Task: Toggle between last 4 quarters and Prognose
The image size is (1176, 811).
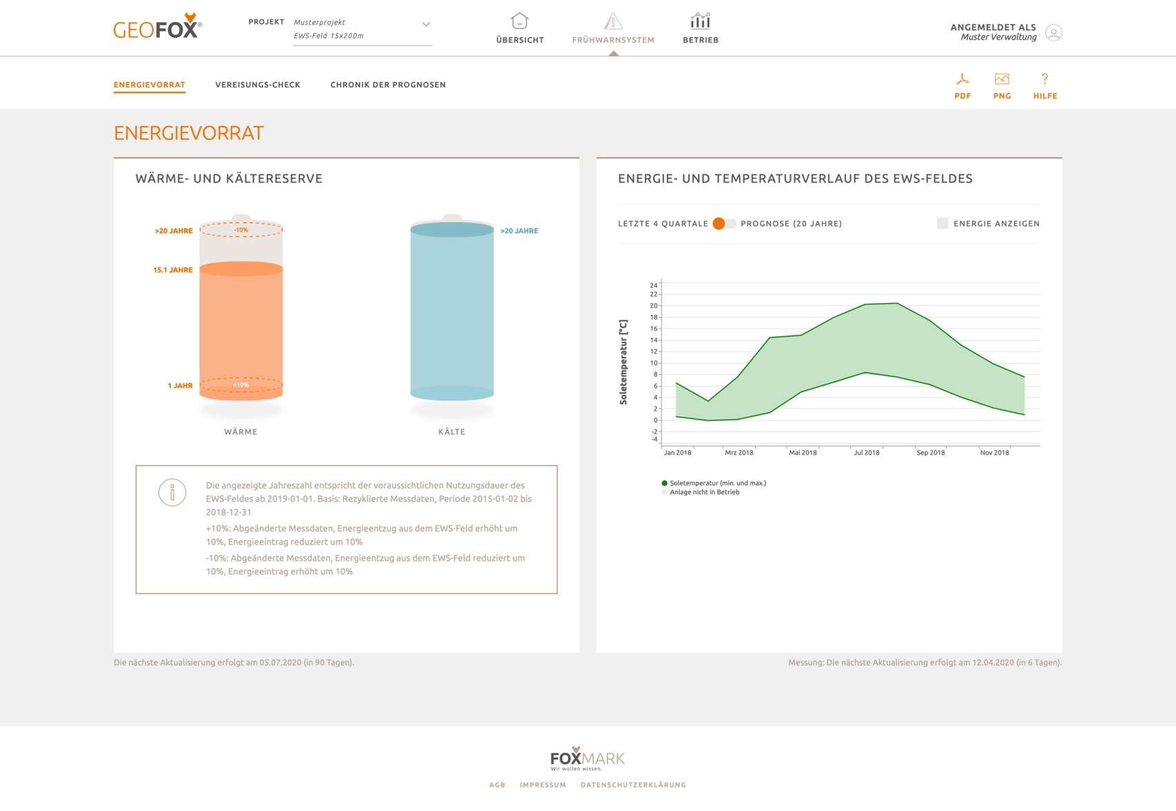Action: pos(723,223)
